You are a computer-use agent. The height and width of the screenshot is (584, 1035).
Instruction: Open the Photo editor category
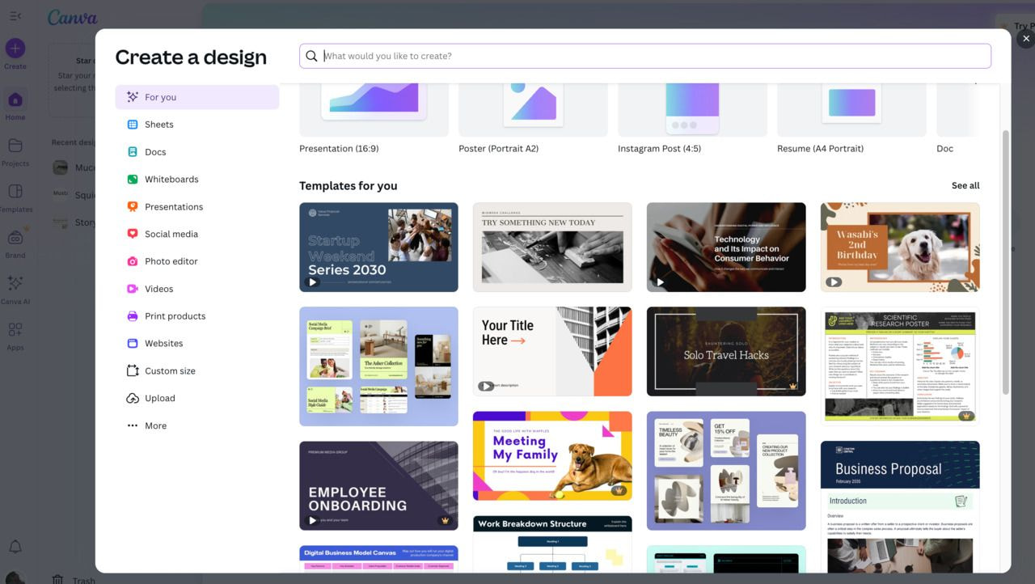point(171,261)
